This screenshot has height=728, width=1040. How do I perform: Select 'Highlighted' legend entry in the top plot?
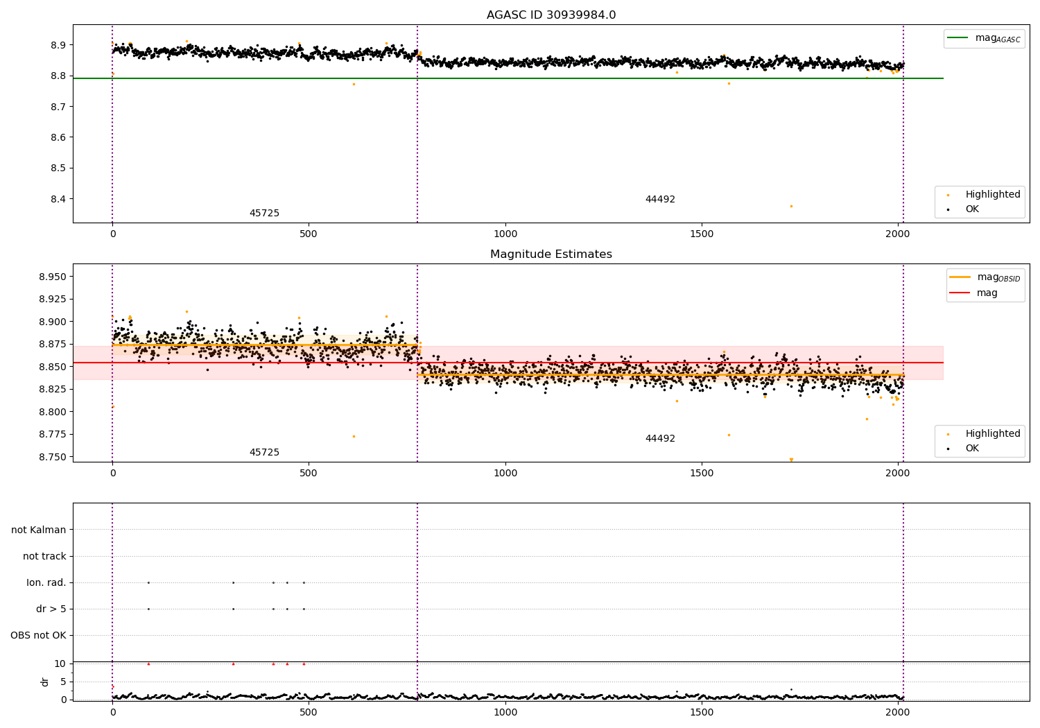point(984,195)
